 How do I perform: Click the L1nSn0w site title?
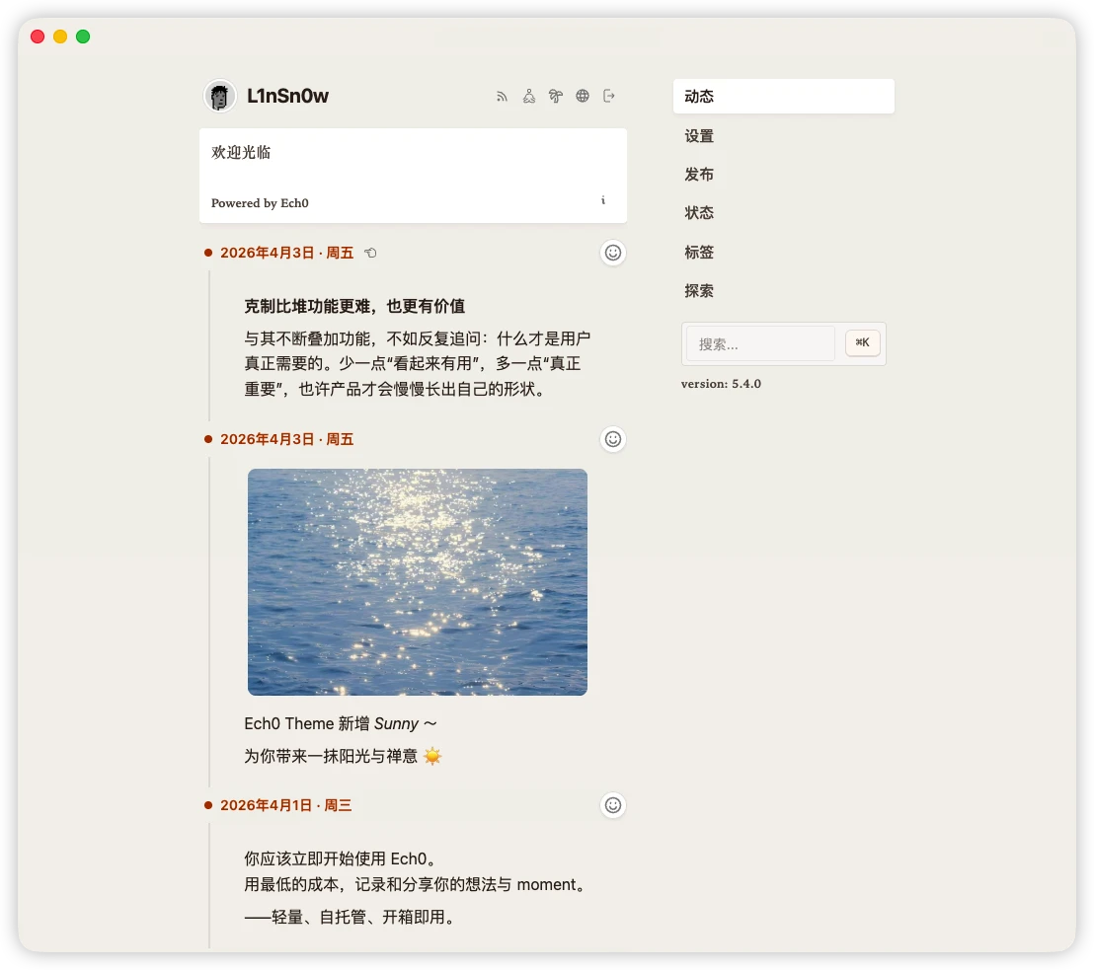(287, 96)
